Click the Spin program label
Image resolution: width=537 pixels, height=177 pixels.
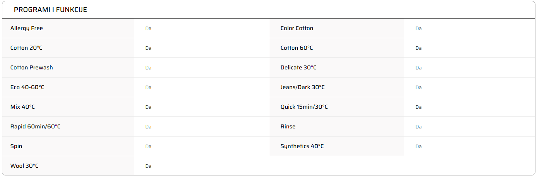[16, 146]
